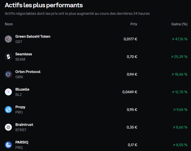Select the PARSIQ PRQ logo icon

tap(8, 145)
